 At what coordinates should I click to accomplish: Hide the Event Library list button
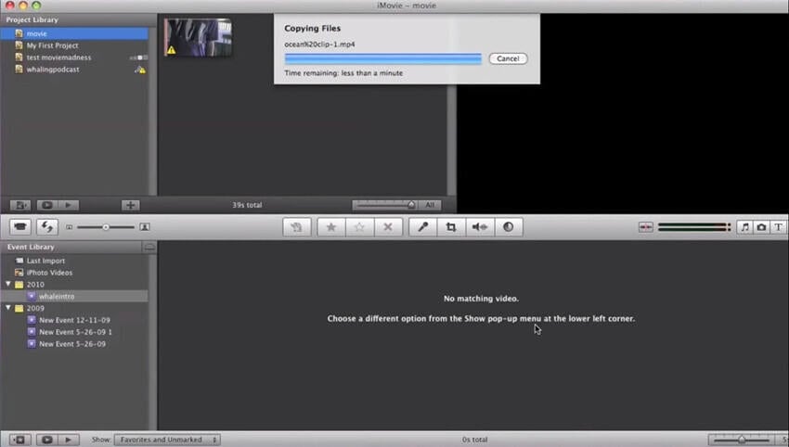click(x=19, y=440)
